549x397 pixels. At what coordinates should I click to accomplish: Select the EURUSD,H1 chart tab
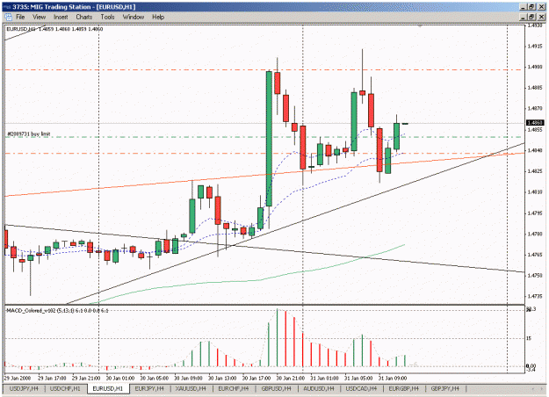click(108, 388)
